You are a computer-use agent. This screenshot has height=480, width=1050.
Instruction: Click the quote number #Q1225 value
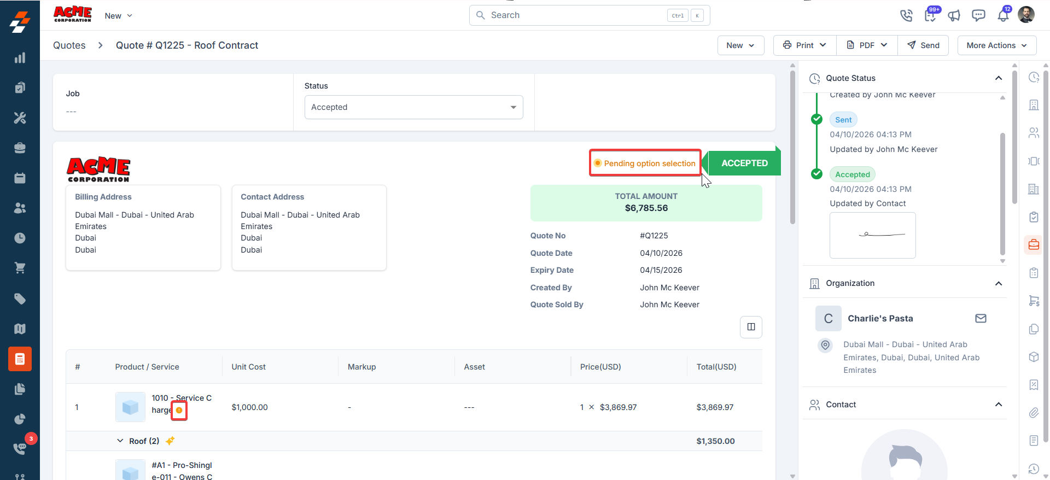[654, 236]
